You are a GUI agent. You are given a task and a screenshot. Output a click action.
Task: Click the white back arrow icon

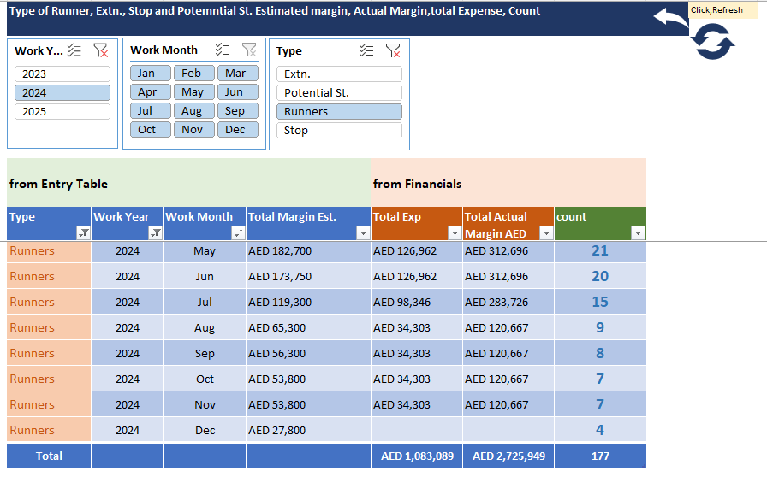[x=670, y=17]
